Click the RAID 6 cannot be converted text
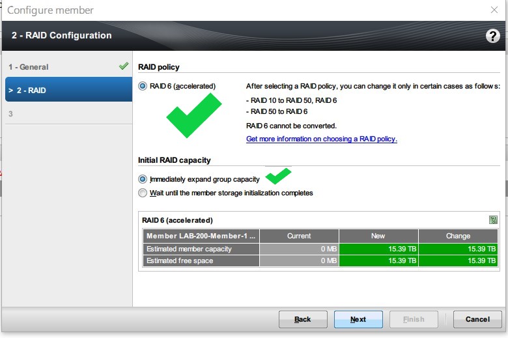508x338 pixels. [291, 126]
